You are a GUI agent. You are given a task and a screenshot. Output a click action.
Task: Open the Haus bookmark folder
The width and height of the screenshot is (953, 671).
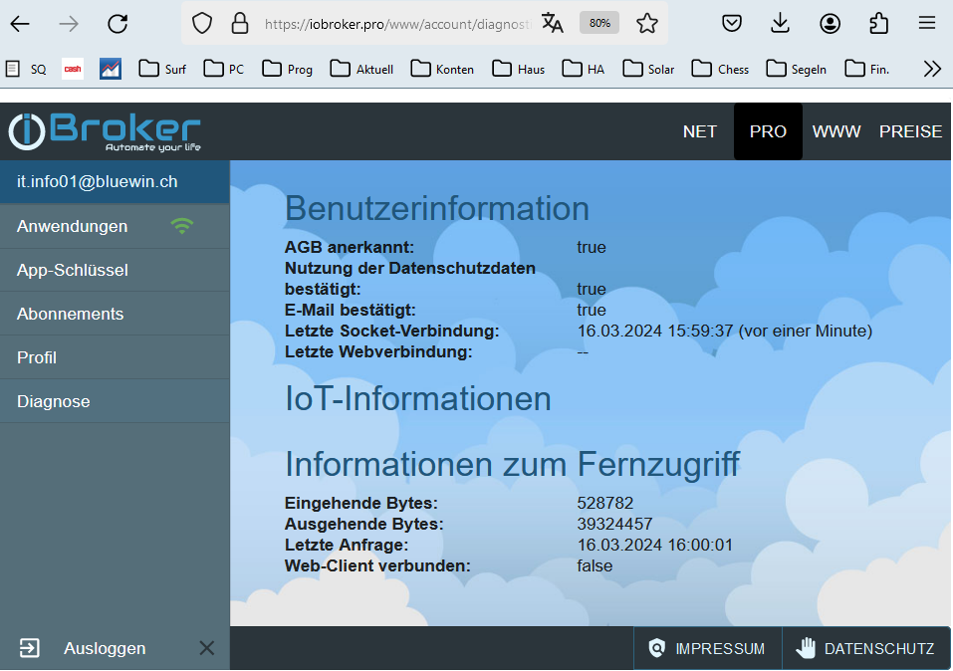(x=519, y=69)
